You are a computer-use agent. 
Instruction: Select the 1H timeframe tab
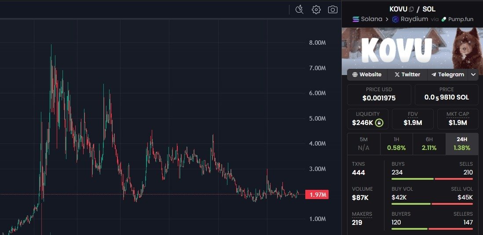pos(396,144)
